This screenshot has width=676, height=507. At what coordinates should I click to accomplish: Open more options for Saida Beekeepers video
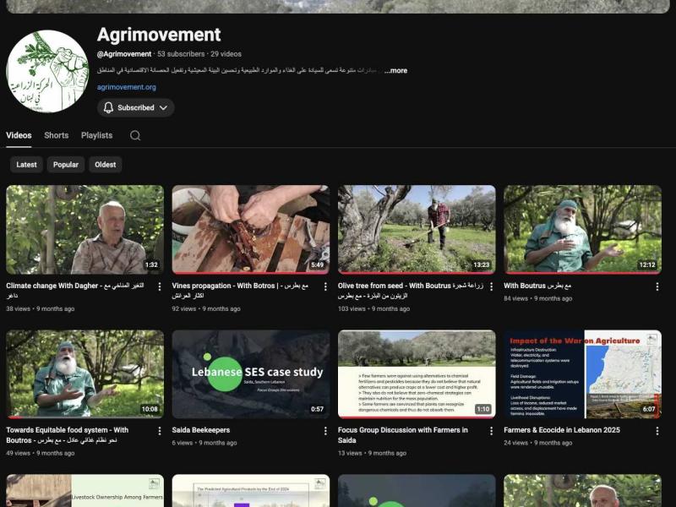pyautogui.click(x=325, y=431)
